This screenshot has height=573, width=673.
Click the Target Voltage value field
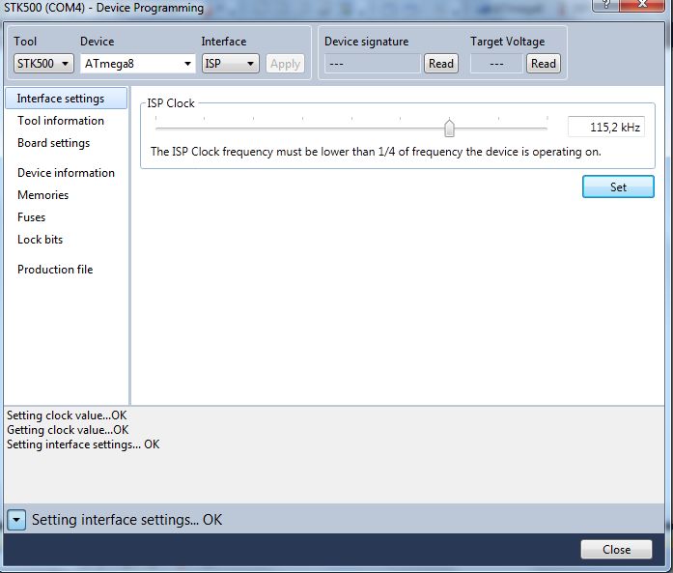point(496,64)
